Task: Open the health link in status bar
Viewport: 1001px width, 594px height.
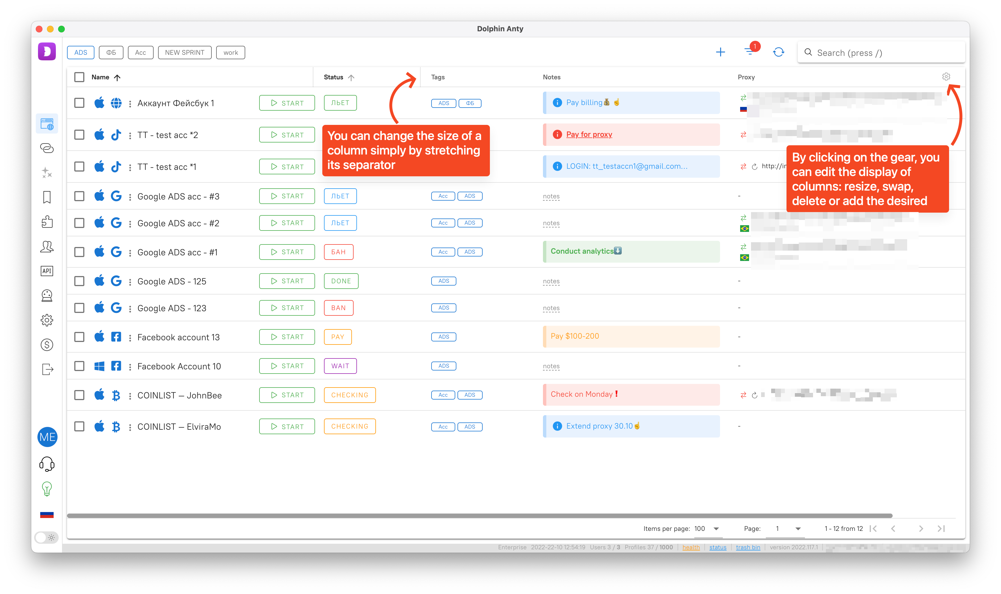Action: point(691,548)
